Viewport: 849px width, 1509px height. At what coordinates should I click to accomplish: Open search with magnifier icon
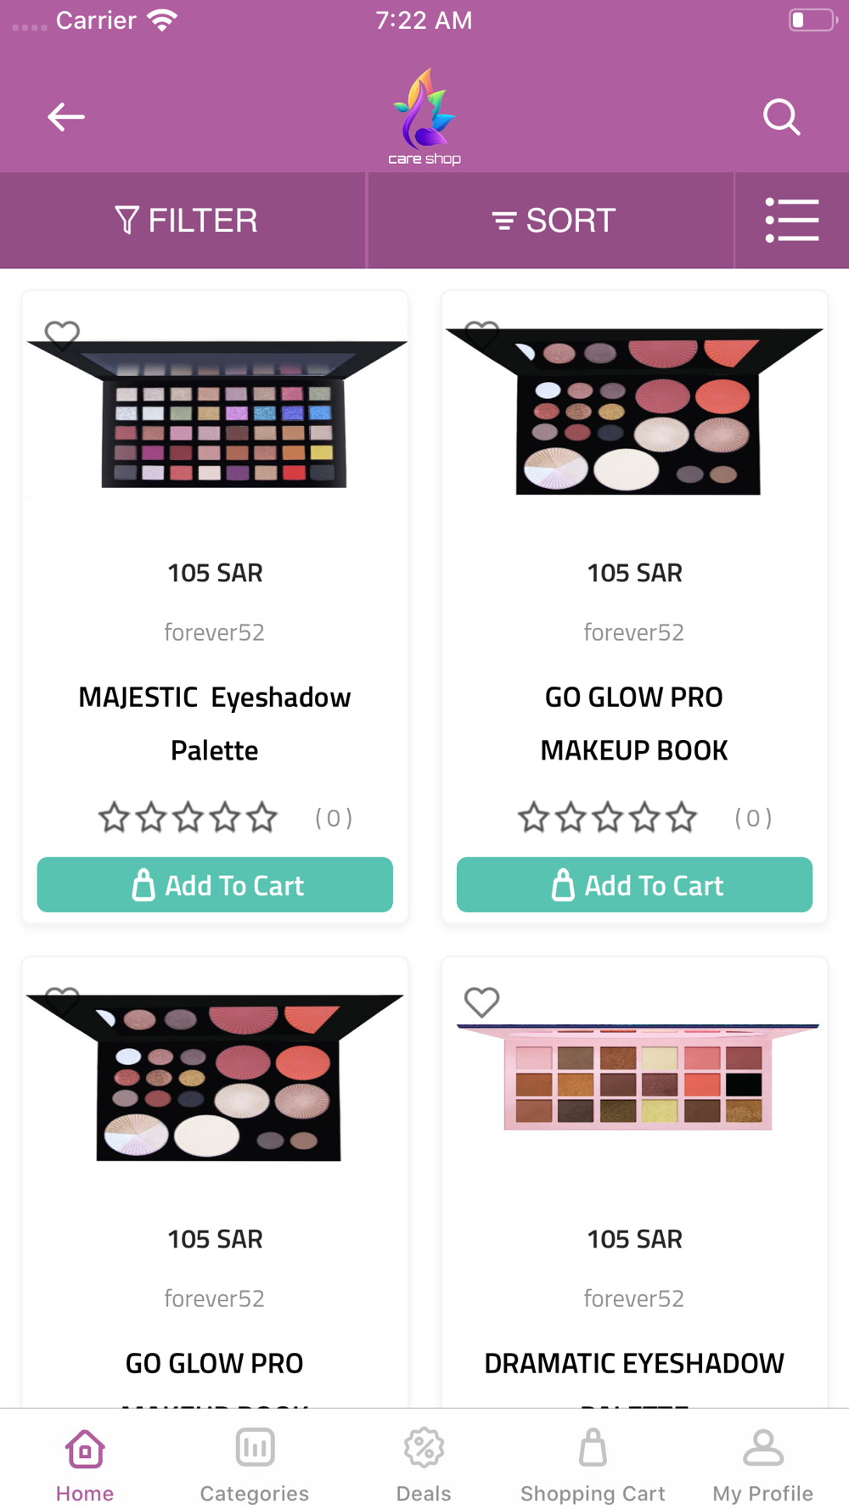[x=781, y=117]
